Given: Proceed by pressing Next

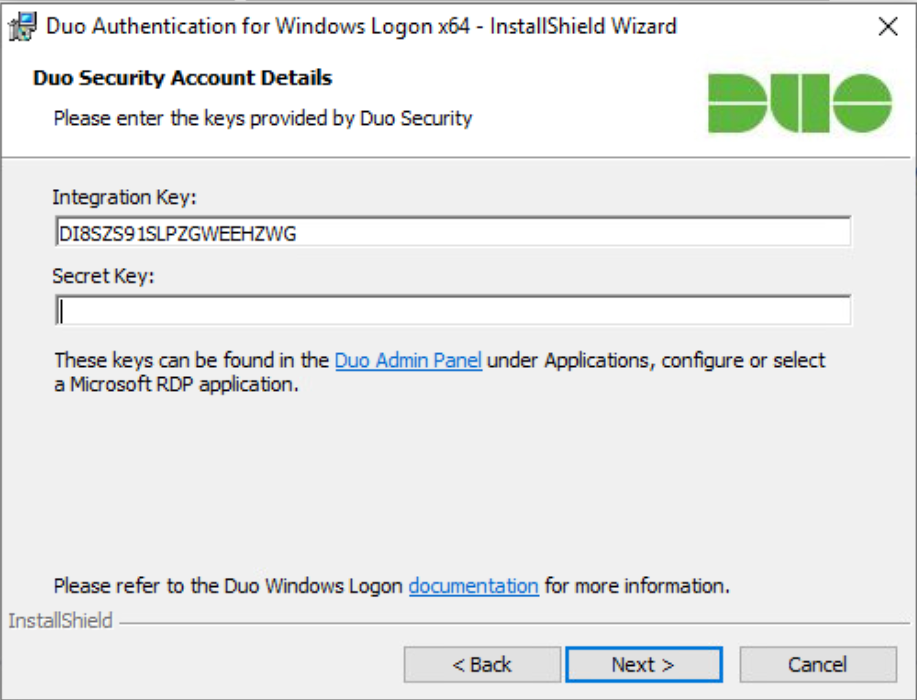Looking at the screenshot, I should (644, 665).
